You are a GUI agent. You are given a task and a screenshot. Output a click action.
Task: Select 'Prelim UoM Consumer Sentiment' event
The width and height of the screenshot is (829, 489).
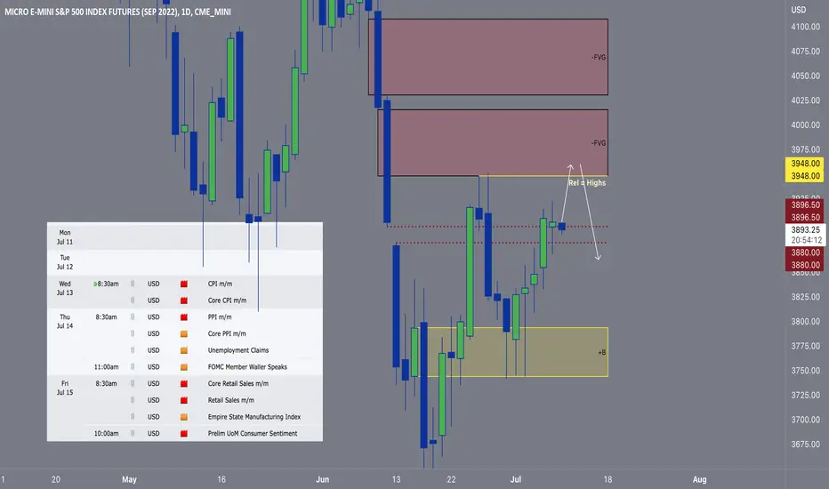[253, 434]
